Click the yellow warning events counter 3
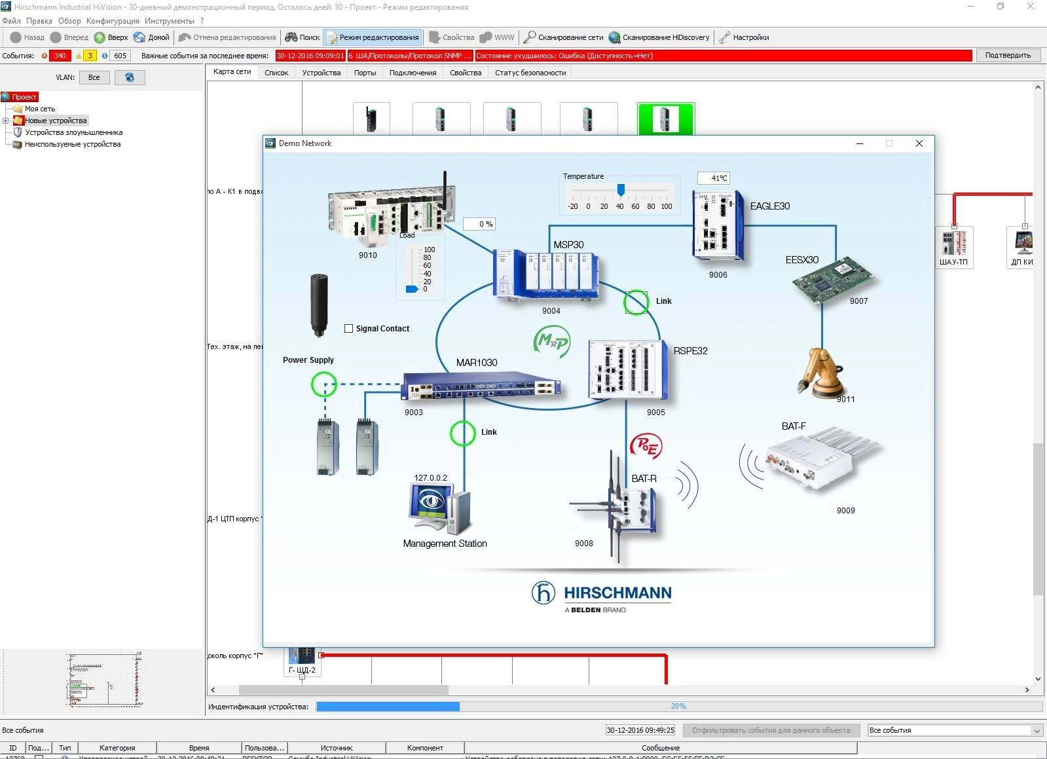 (90, 56)
